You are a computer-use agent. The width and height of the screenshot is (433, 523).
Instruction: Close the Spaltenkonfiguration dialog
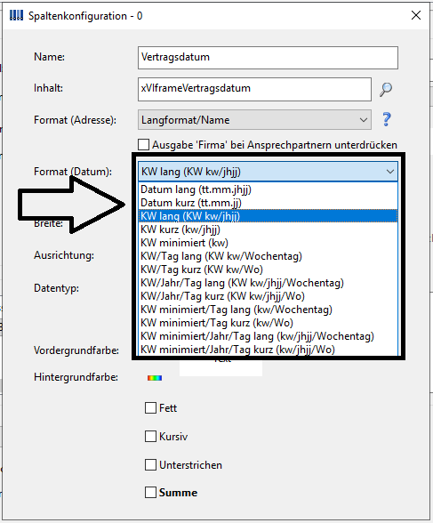pos(416,15)
